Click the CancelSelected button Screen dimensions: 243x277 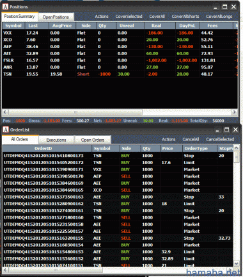[220, 139]
